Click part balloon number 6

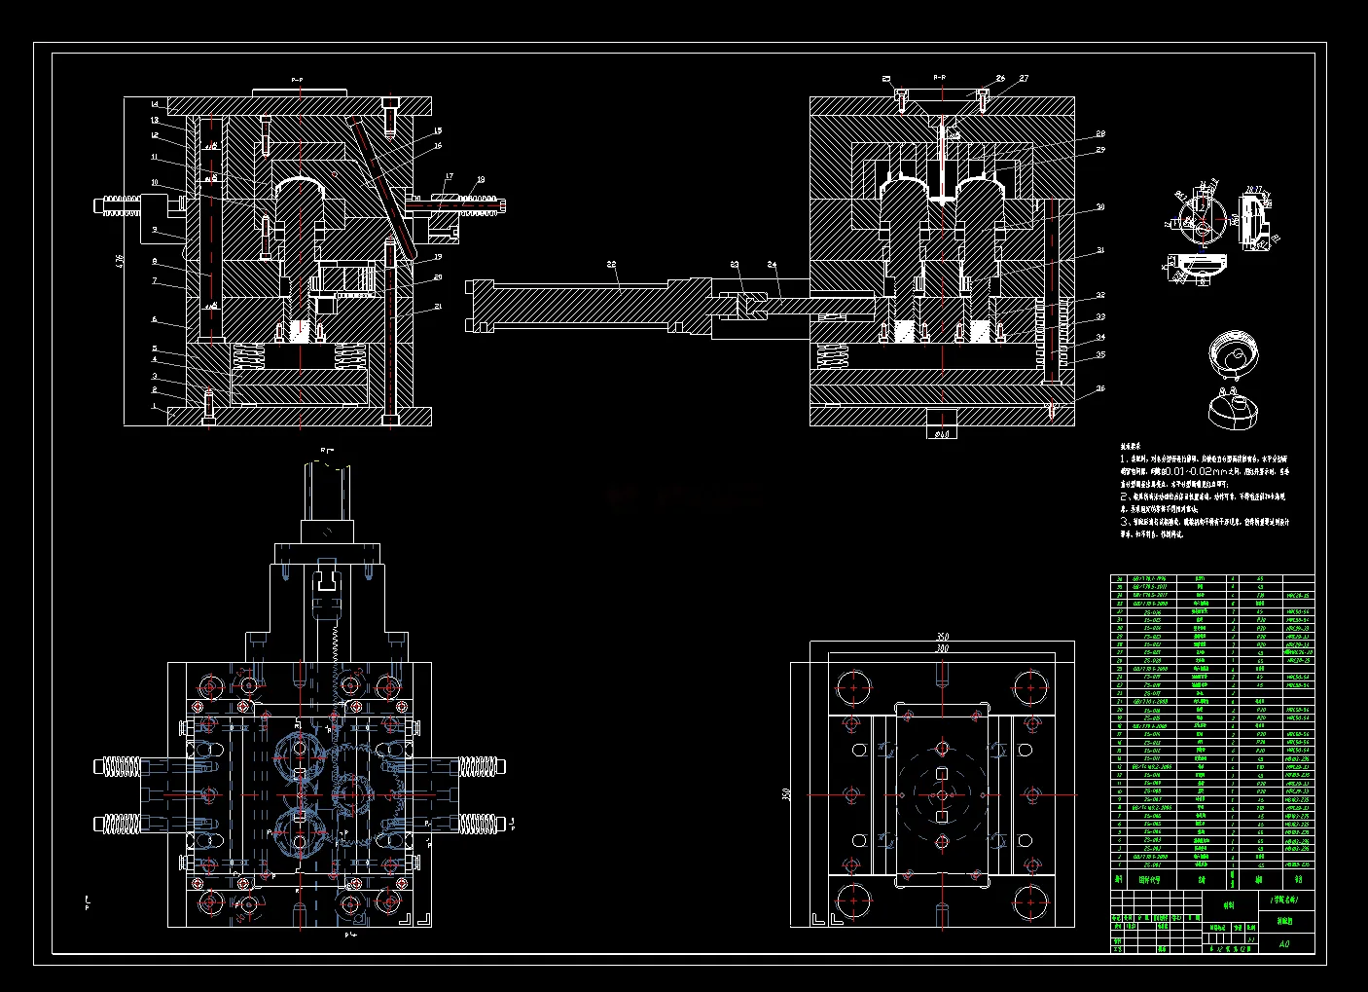tap(155, 319)
